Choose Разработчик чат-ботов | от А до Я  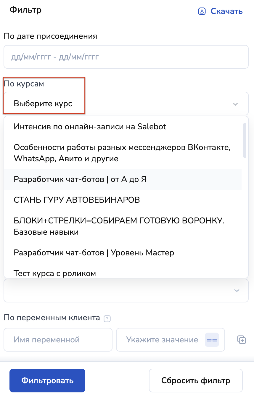[80, 179]
